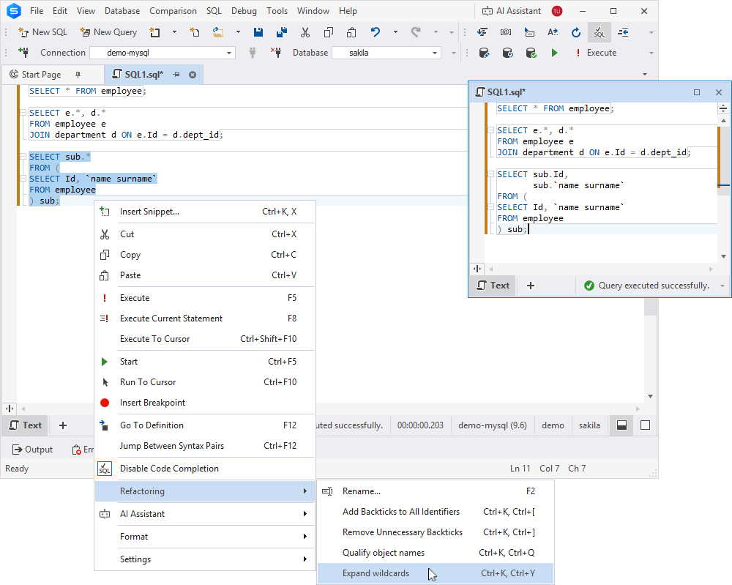
Task: Click the database commit icon in toolbar
Action: tap(484, 53)
